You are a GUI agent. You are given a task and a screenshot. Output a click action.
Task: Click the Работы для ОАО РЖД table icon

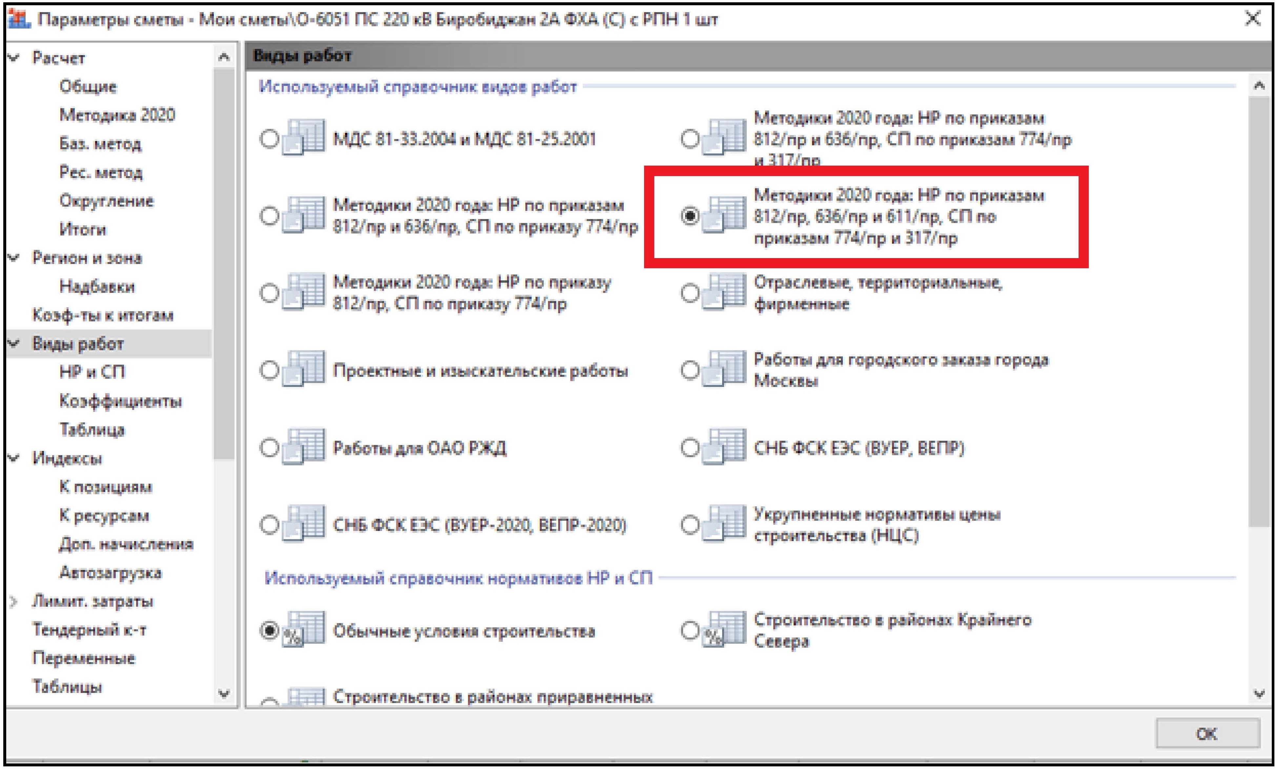click(304, 447)
